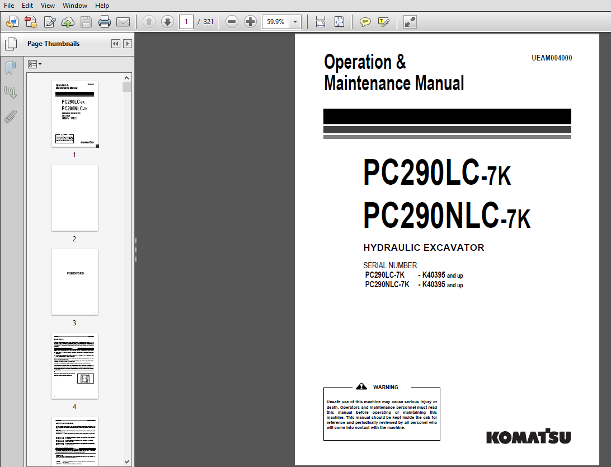Click the panel splitter grip handle

(x=136, y=250)
